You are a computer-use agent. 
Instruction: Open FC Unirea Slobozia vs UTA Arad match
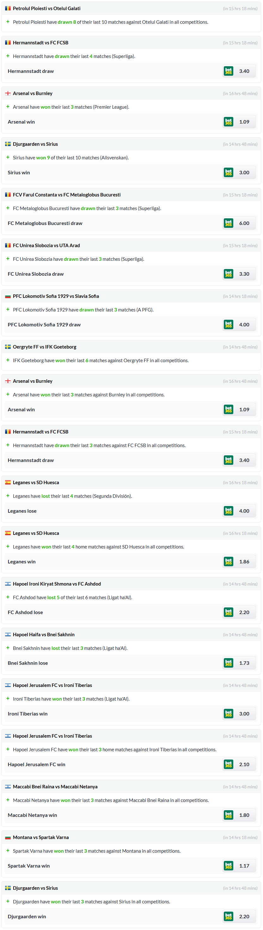click(46, 246)
